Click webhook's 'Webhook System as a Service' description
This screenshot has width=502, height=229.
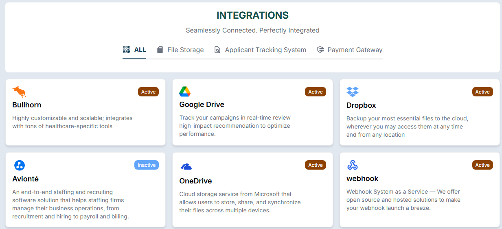[x=403, y=200]
